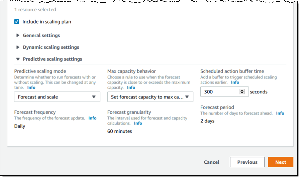Open Info for Forecast frequency
The width and height of the screenshot is (301, 179).
[x=92, y=118]
